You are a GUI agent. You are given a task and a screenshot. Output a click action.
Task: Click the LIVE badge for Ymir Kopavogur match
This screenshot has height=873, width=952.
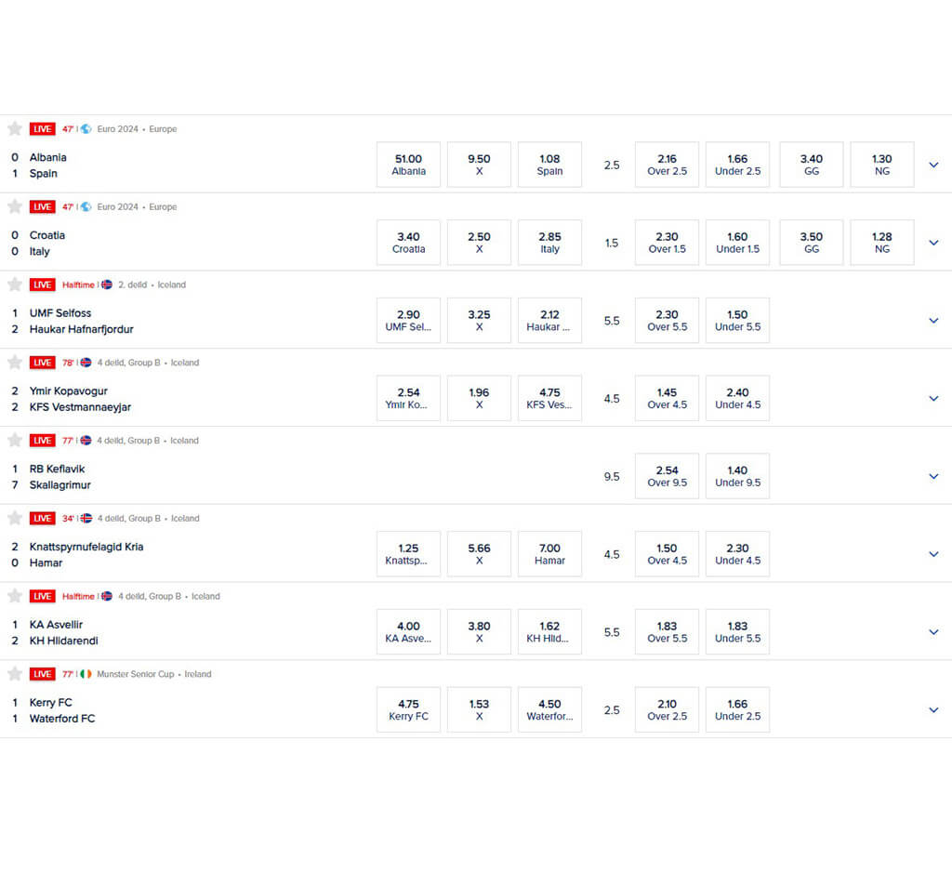[43, 363]
